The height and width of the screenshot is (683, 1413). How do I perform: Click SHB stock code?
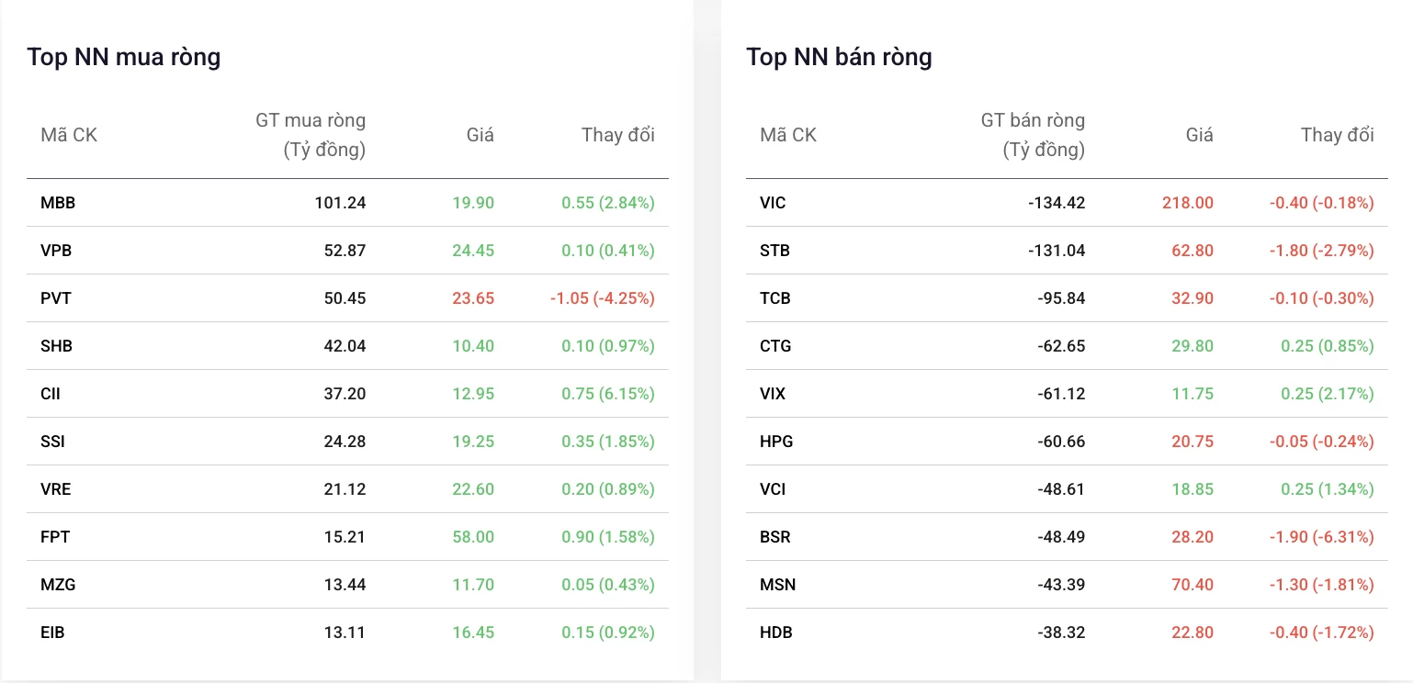[56, 346]
